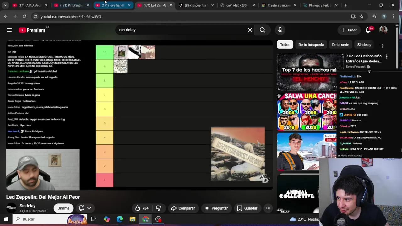Open YouTube notifications bell
Viewport: 402px width, 226px height.
click(368, 30)
